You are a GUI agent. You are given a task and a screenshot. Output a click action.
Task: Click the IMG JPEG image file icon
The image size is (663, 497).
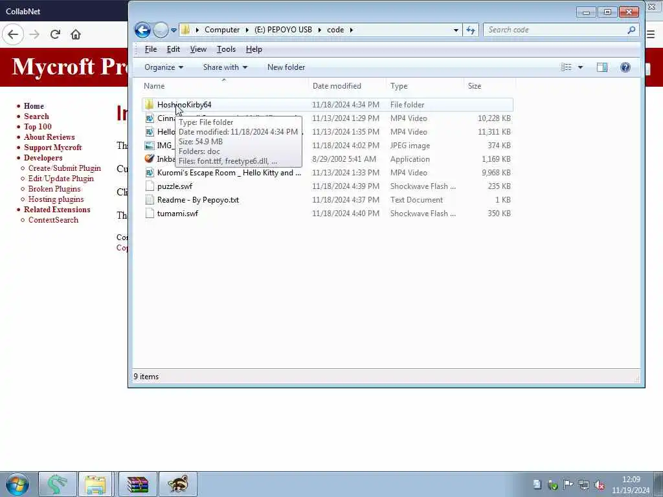pyautogui.click(x=150, y=146)
